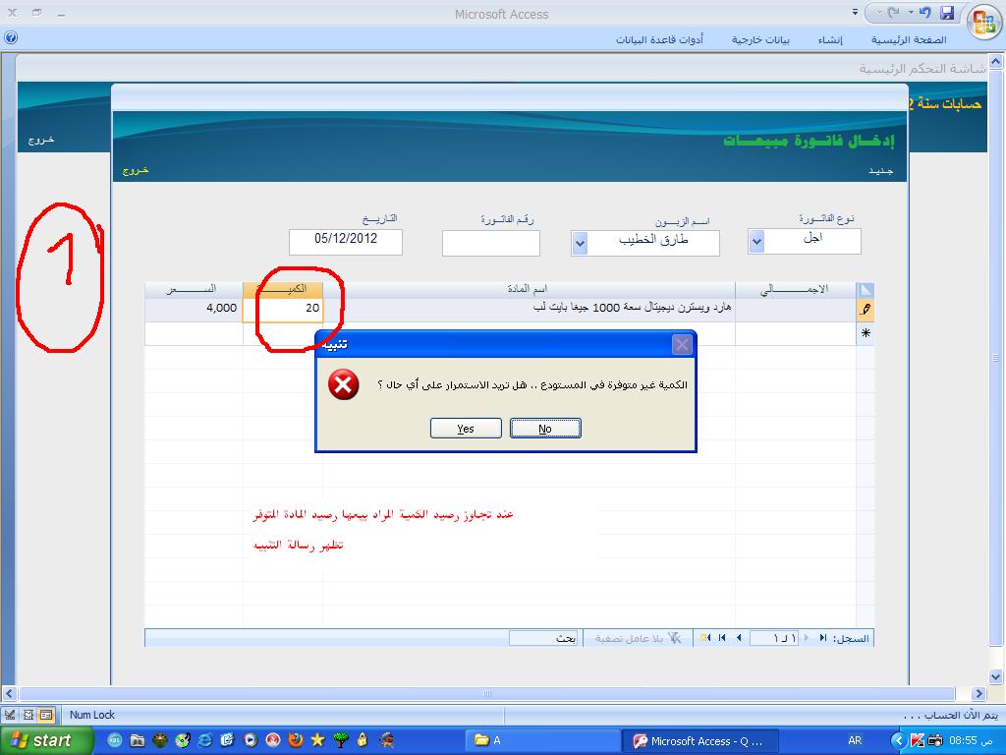This screenshot has width=1006, height=755.
Task: Click the Office button orb
Action: (x=984, y=22)
